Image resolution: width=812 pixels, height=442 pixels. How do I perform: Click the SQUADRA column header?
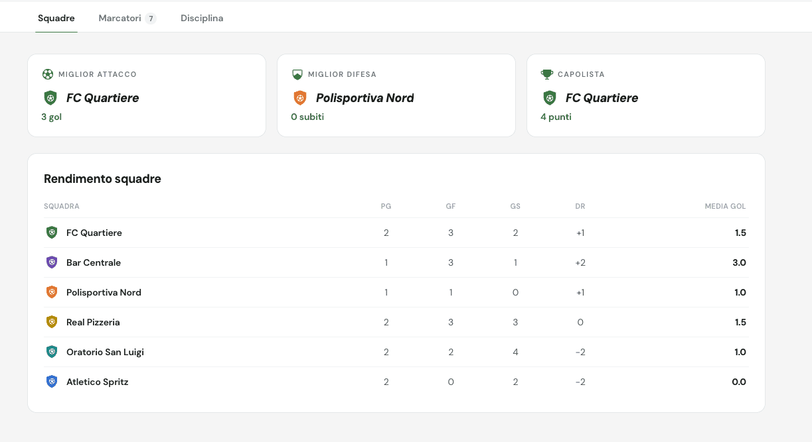(62, 206)
